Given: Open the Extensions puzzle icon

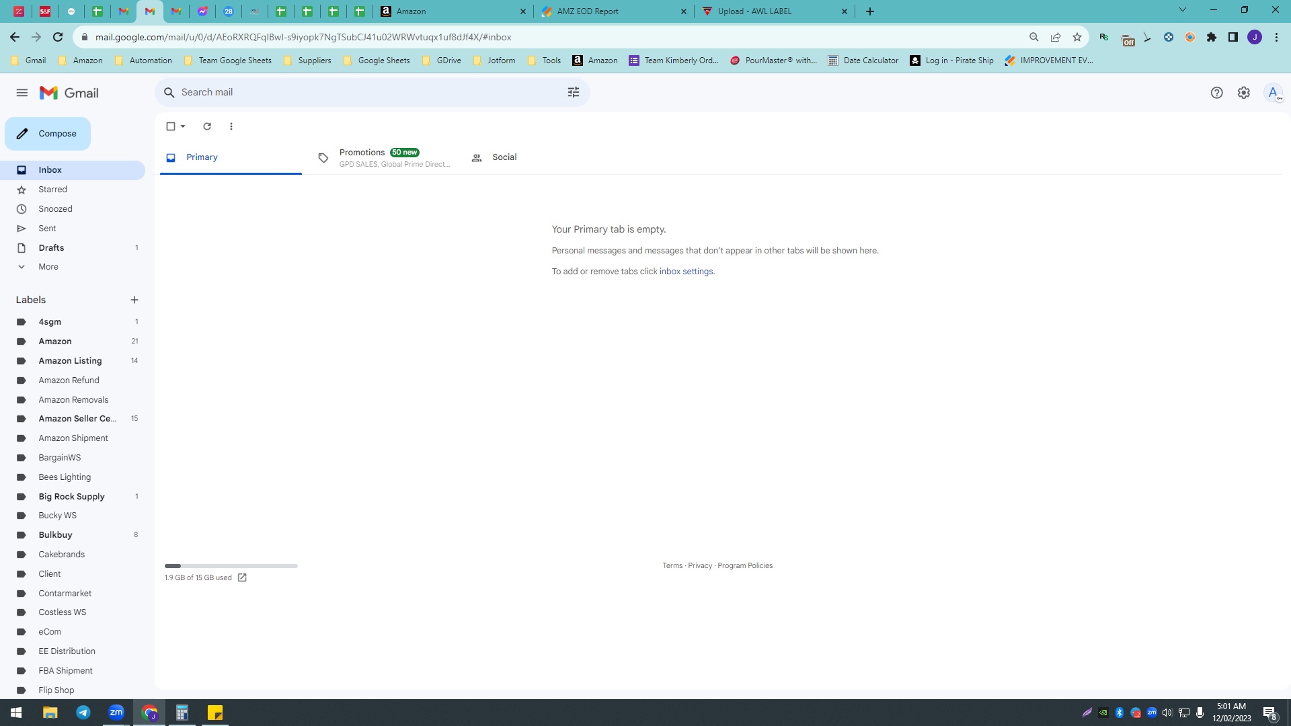Looking at the screenshot, I should [x=1212, y=37].
